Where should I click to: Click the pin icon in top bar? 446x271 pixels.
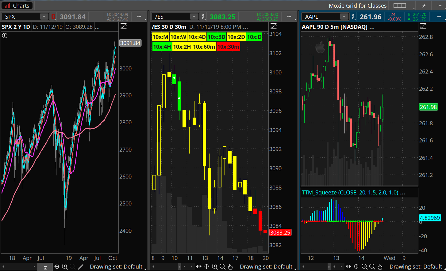point(424,6)
